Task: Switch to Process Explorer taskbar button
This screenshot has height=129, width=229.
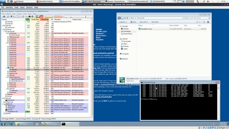Action: pyautogui.click(x=51, y=124)
